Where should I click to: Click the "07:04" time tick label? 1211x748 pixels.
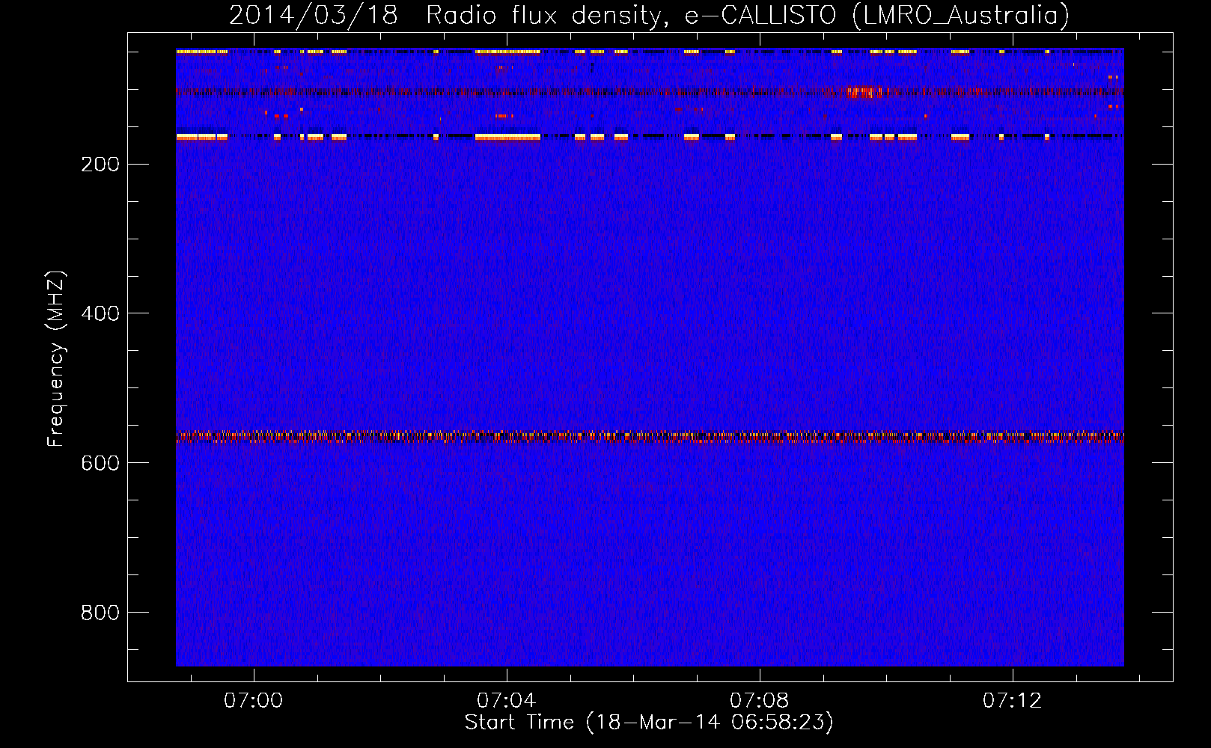tap(507, 700)
